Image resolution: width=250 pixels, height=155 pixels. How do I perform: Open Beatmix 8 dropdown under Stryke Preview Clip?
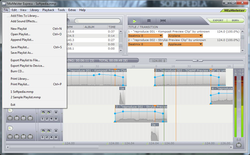coord(145,44)
